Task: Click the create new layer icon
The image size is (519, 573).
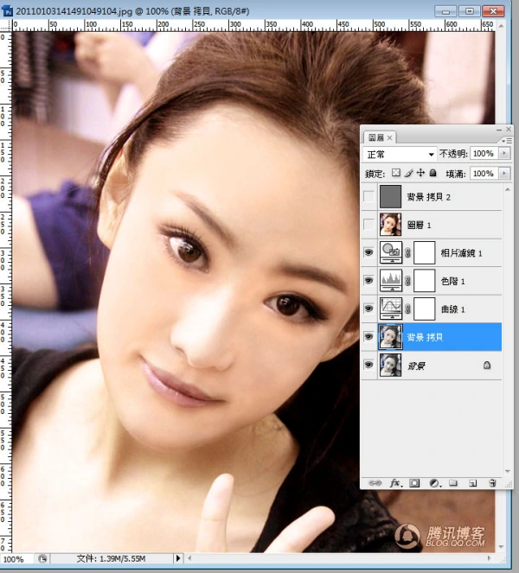Action: click(472, 483)
